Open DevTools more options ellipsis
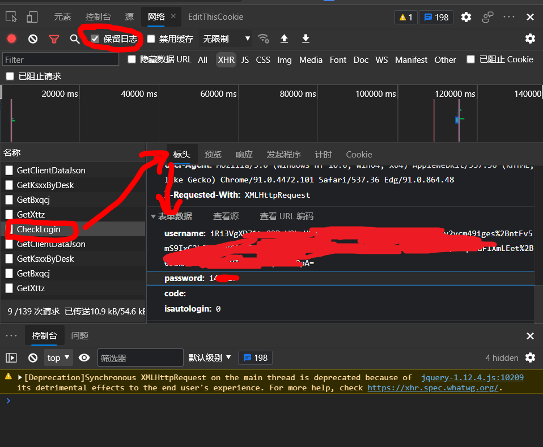The image size is (543, 447). (509, 16)
